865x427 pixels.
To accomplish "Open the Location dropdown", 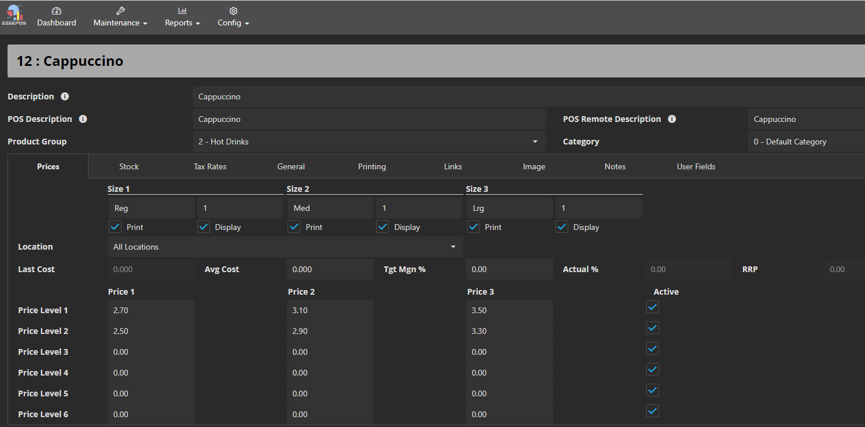I will [x=285, y=247].
